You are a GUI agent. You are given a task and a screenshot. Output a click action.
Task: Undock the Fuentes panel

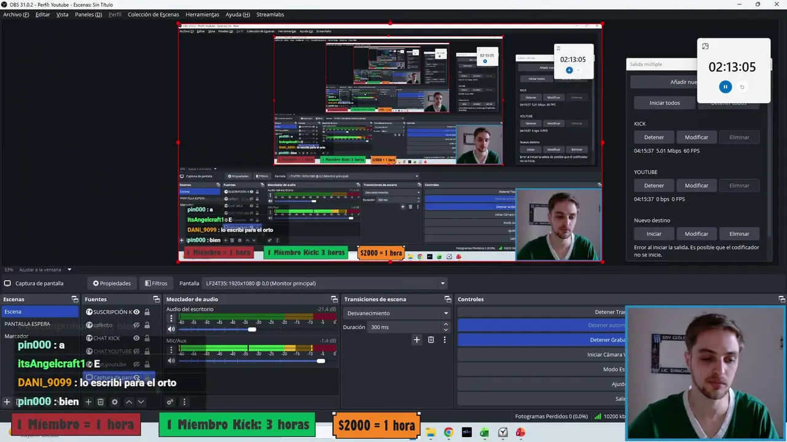pos(156,299)
